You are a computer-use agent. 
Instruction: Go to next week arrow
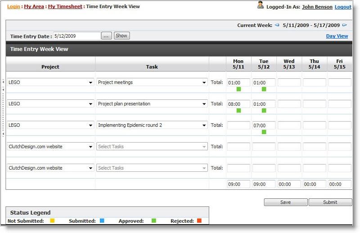[344, 25]
